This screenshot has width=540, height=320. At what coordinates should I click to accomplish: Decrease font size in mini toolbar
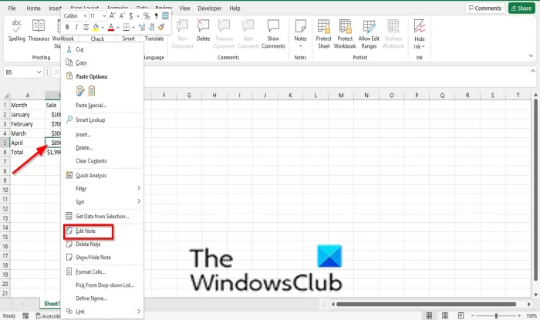coord(122,16)
